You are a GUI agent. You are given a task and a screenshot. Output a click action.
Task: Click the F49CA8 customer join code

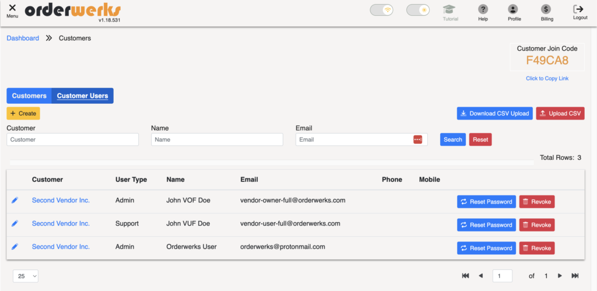coord(547,60)
